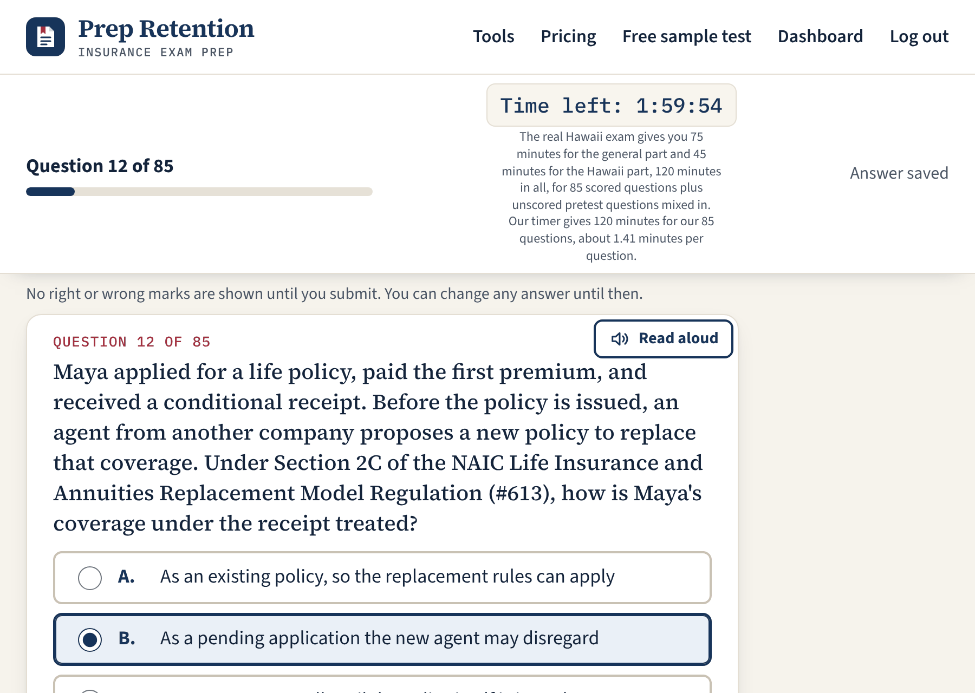Open the Free sample test link
Screen dimensions: 975x693
(687, 36)
